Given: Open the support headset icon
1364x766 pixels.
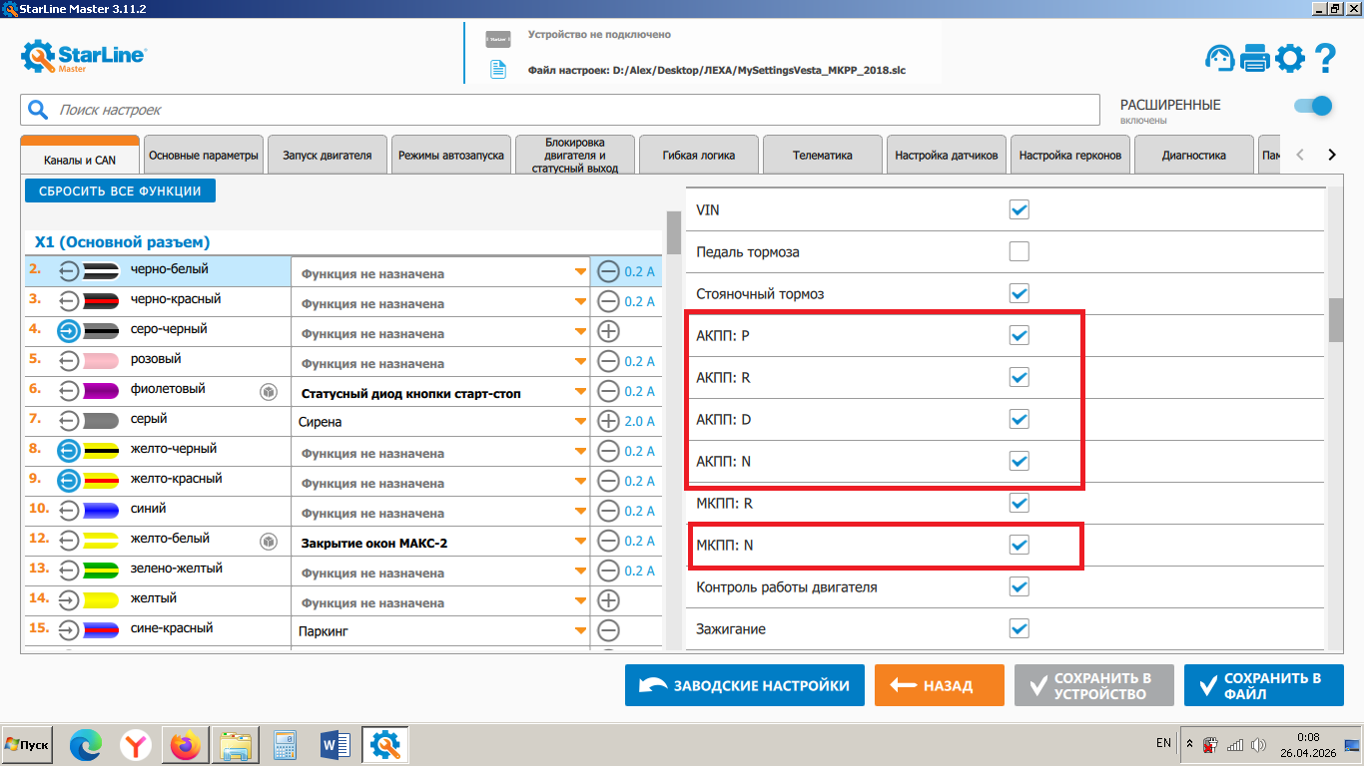Looking at the screenshot, I should 1220,59.
